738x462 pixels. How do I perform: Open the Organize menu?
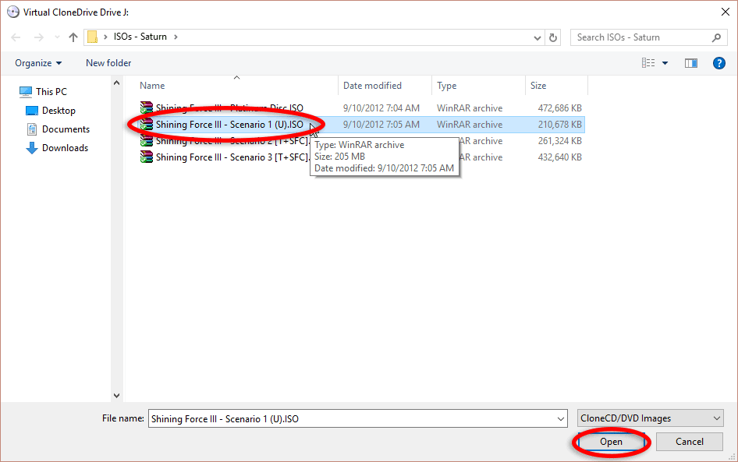(x=38, y=63)
